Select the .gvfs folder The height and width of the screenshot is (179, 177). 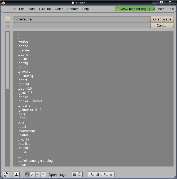pyautogui.click(x=21, y=114)
